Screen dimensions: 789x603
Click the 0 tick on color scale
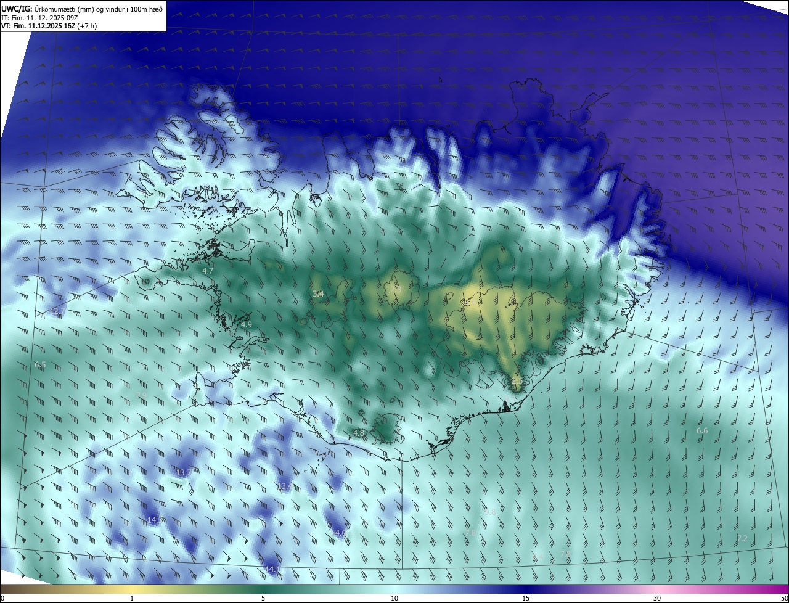pyautogui.click(x=2, y=598)
